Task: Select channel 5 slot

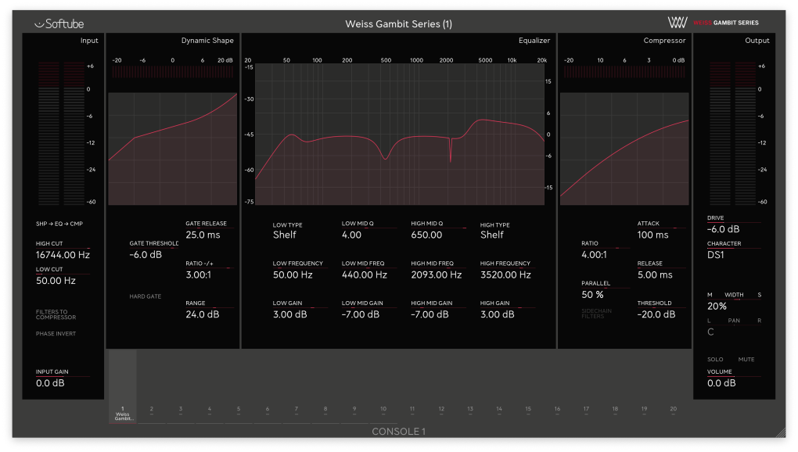Action: coord(238,409)
